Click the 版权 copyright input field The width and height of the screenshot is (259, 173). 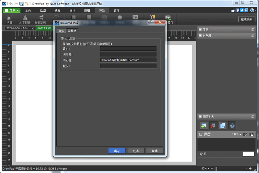128,66
